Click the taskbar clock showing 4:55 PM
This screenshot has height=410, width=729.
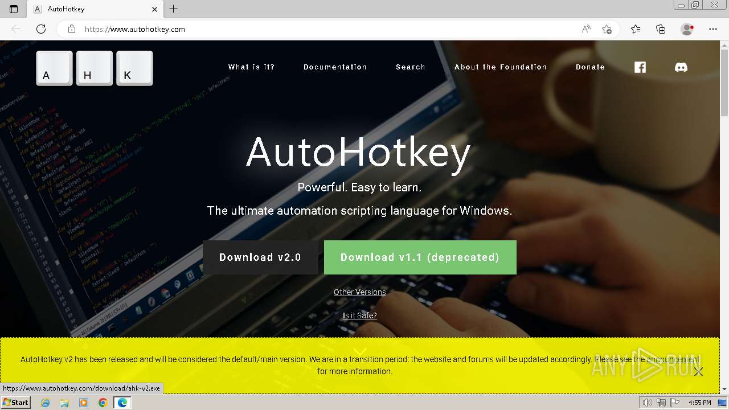(699, 403)
